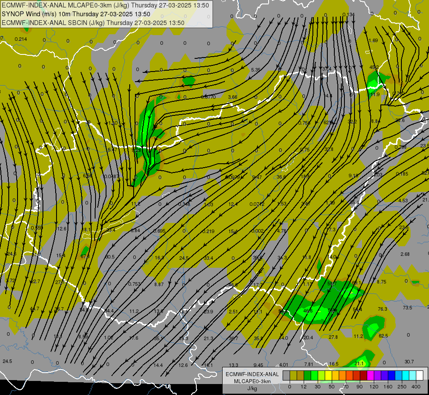The image size is (429, 395).
Task: Click the map value 30.7
Action: tap(409, 362)
